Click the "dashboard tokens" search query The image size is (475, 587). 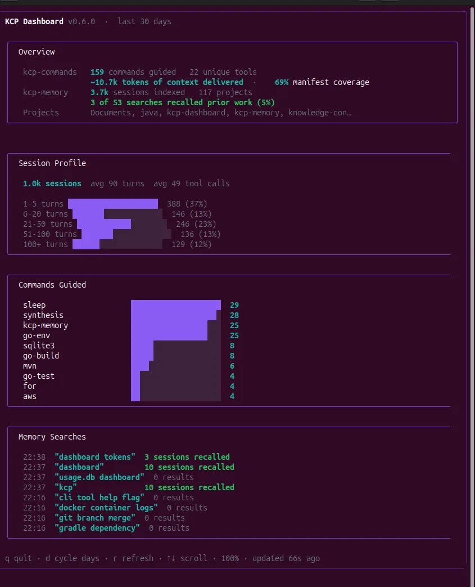pos(95,457)
